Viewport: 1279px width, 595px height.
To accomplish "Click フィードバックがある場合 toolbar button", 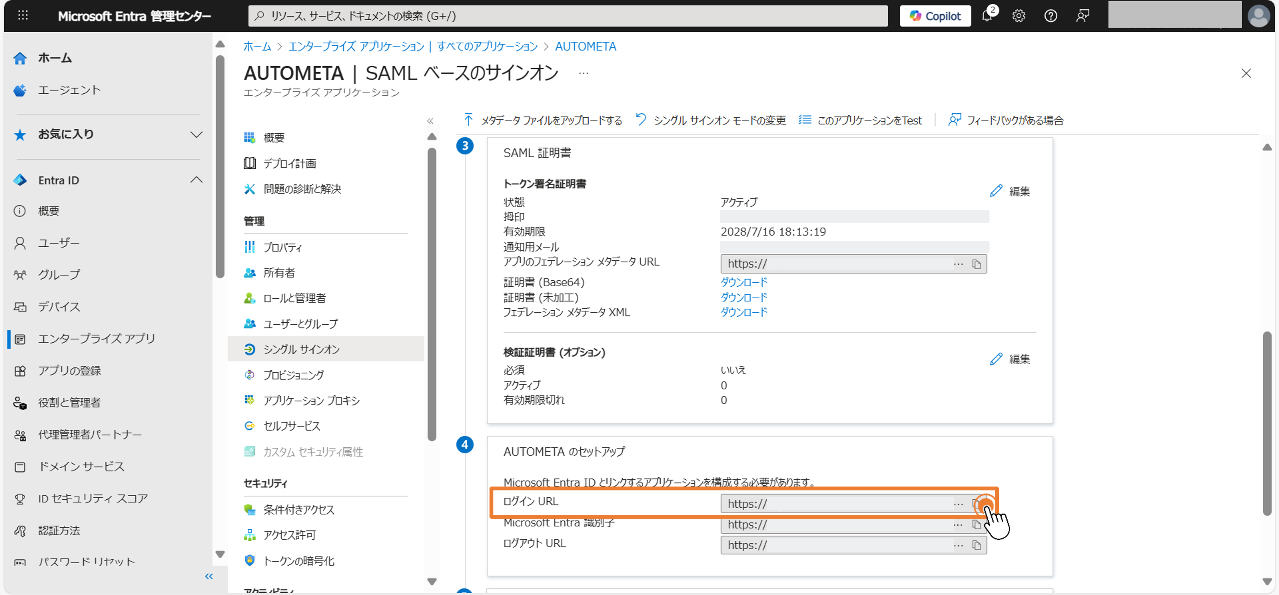I will point(1006,120).
